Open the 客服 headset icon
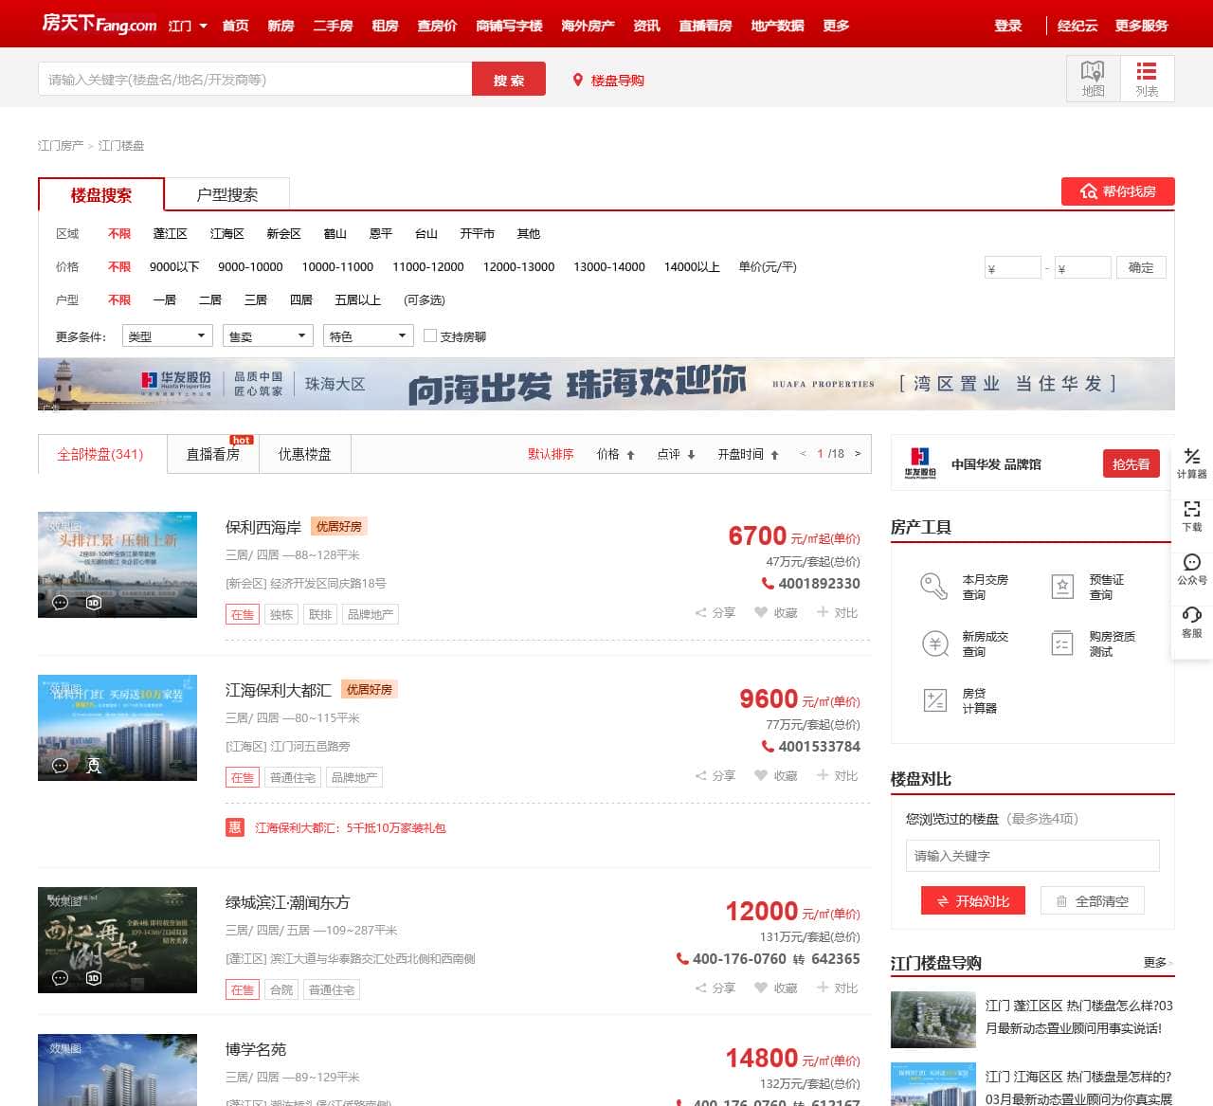The height and width of the screenshot is (1106, 1213). point(1192,622)
